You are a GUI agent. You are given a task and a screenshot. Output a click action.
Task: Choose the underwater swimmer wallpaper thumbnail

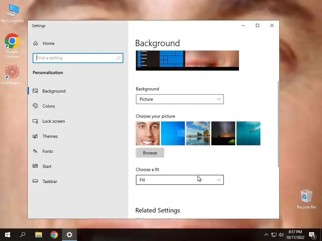248,133
